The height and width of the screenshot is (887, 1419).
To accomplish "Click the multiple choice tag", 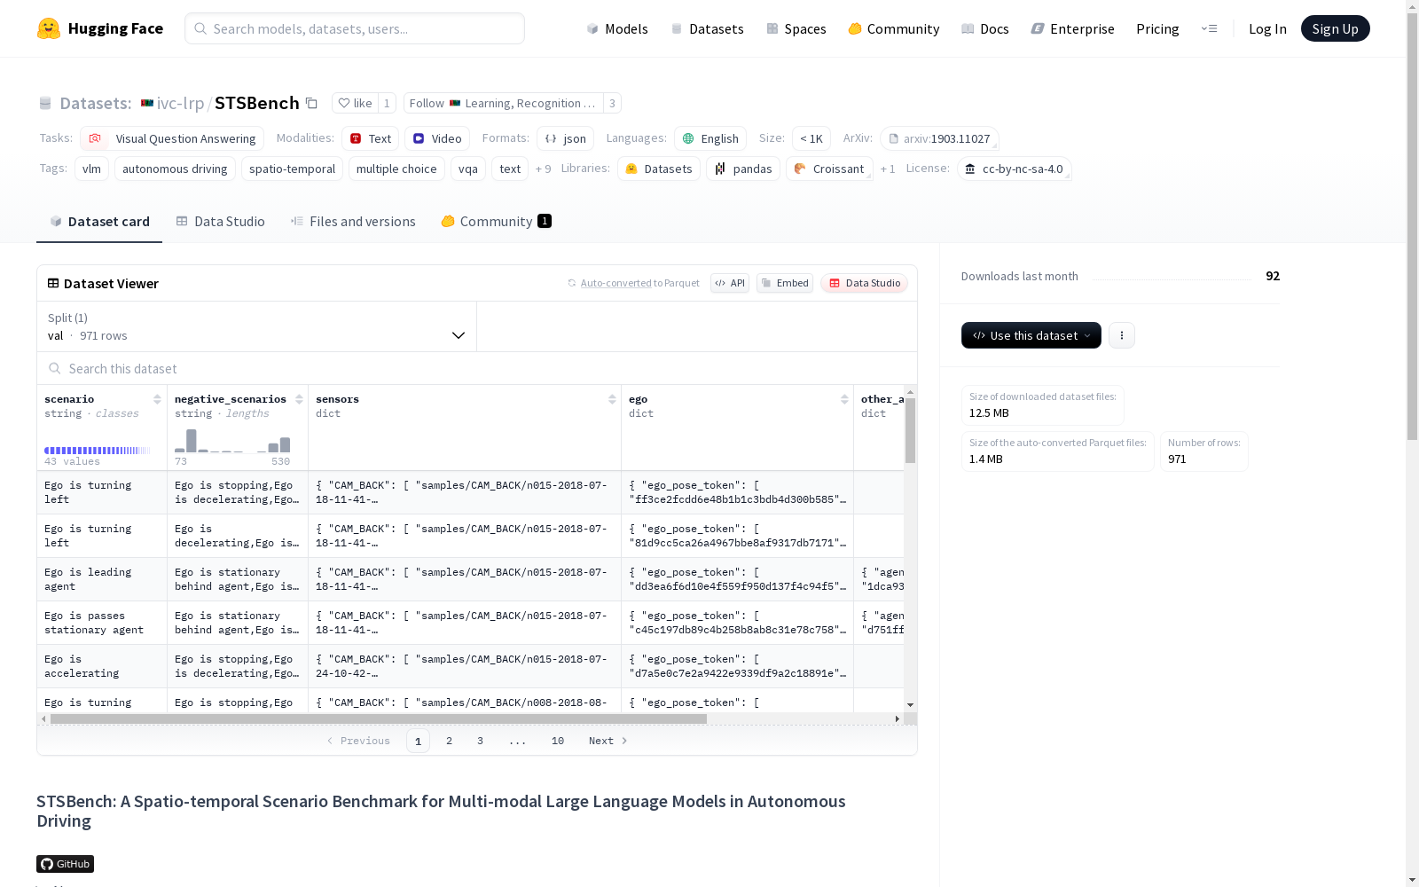I will (x=396, y=169).
